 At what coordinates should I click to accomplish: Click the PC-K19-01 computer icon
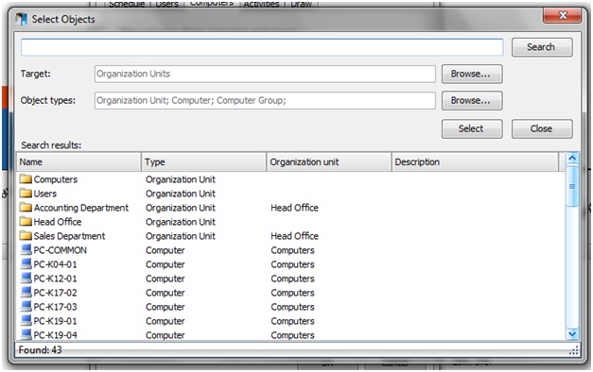tap(26, 321)
